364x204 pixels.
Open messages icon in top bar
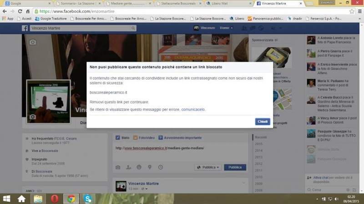(253, 28)
